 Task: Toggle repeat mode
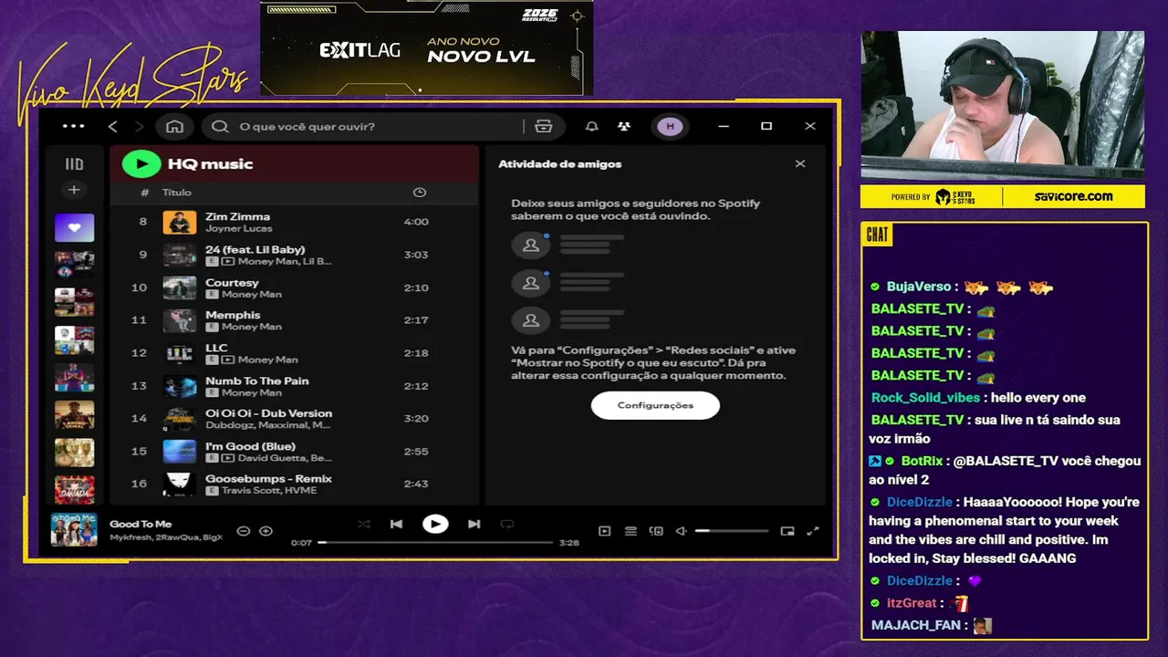click(x=507, y=524)
